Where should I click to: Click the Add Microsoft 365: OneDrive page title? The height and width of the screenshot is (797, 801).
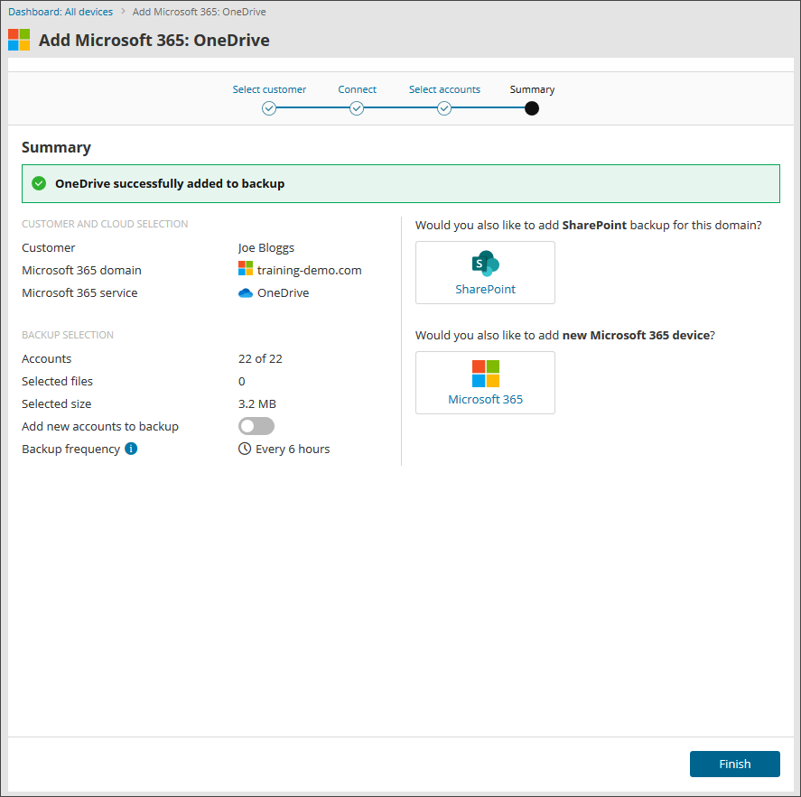tap(154, 40)
